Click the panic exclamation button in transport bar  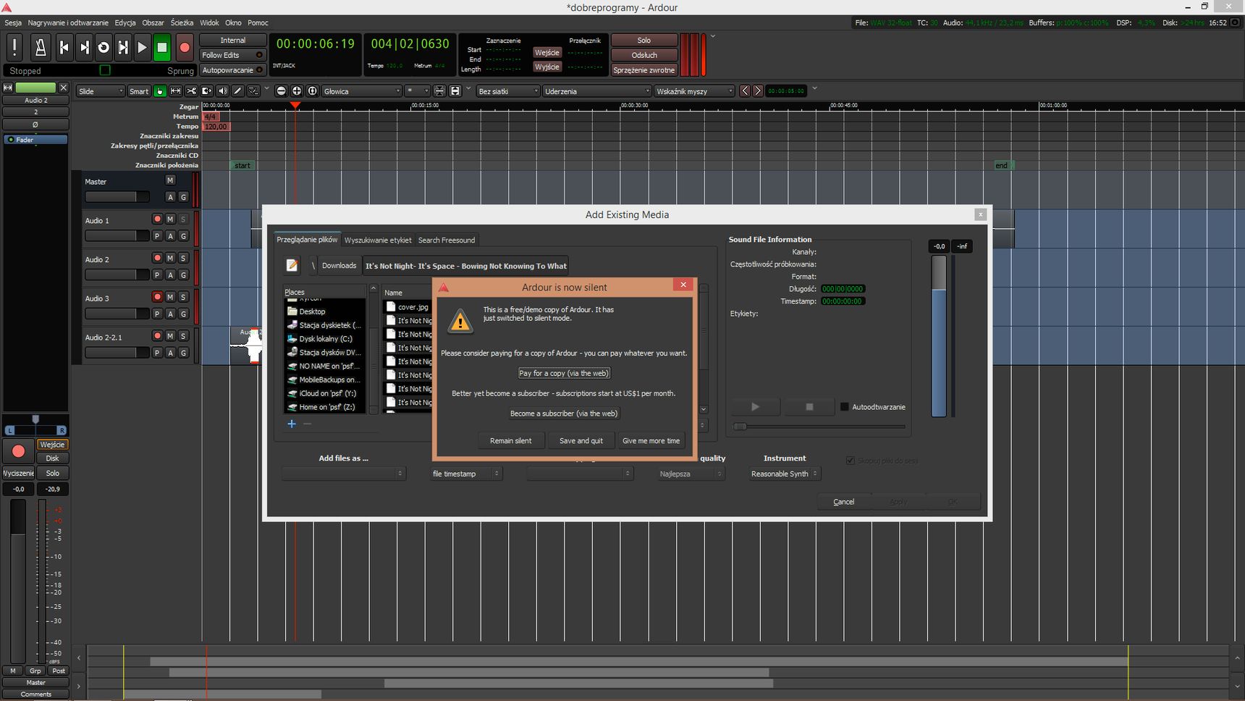pyautogui.click(x=14, y=47)
